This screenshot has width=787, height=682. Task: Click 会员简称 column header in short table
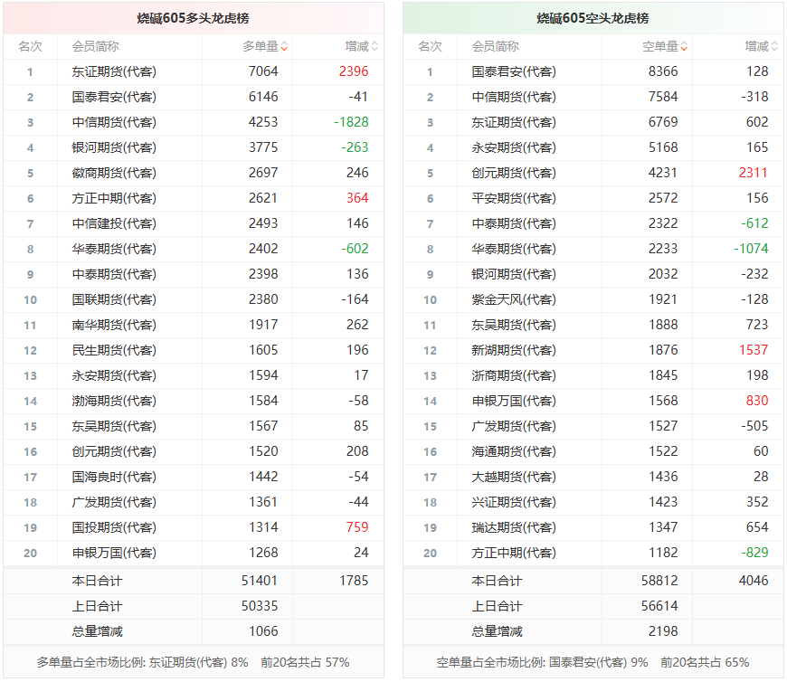pyautogui.click(x=495, y=47)
